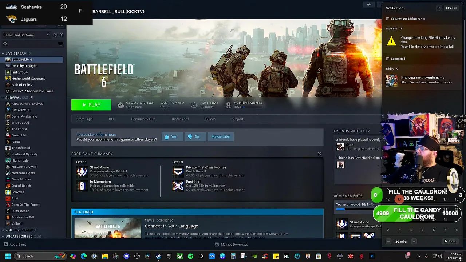Open the DLC tab
Viewport: 466px width, 262px height.
click(112, 119)
